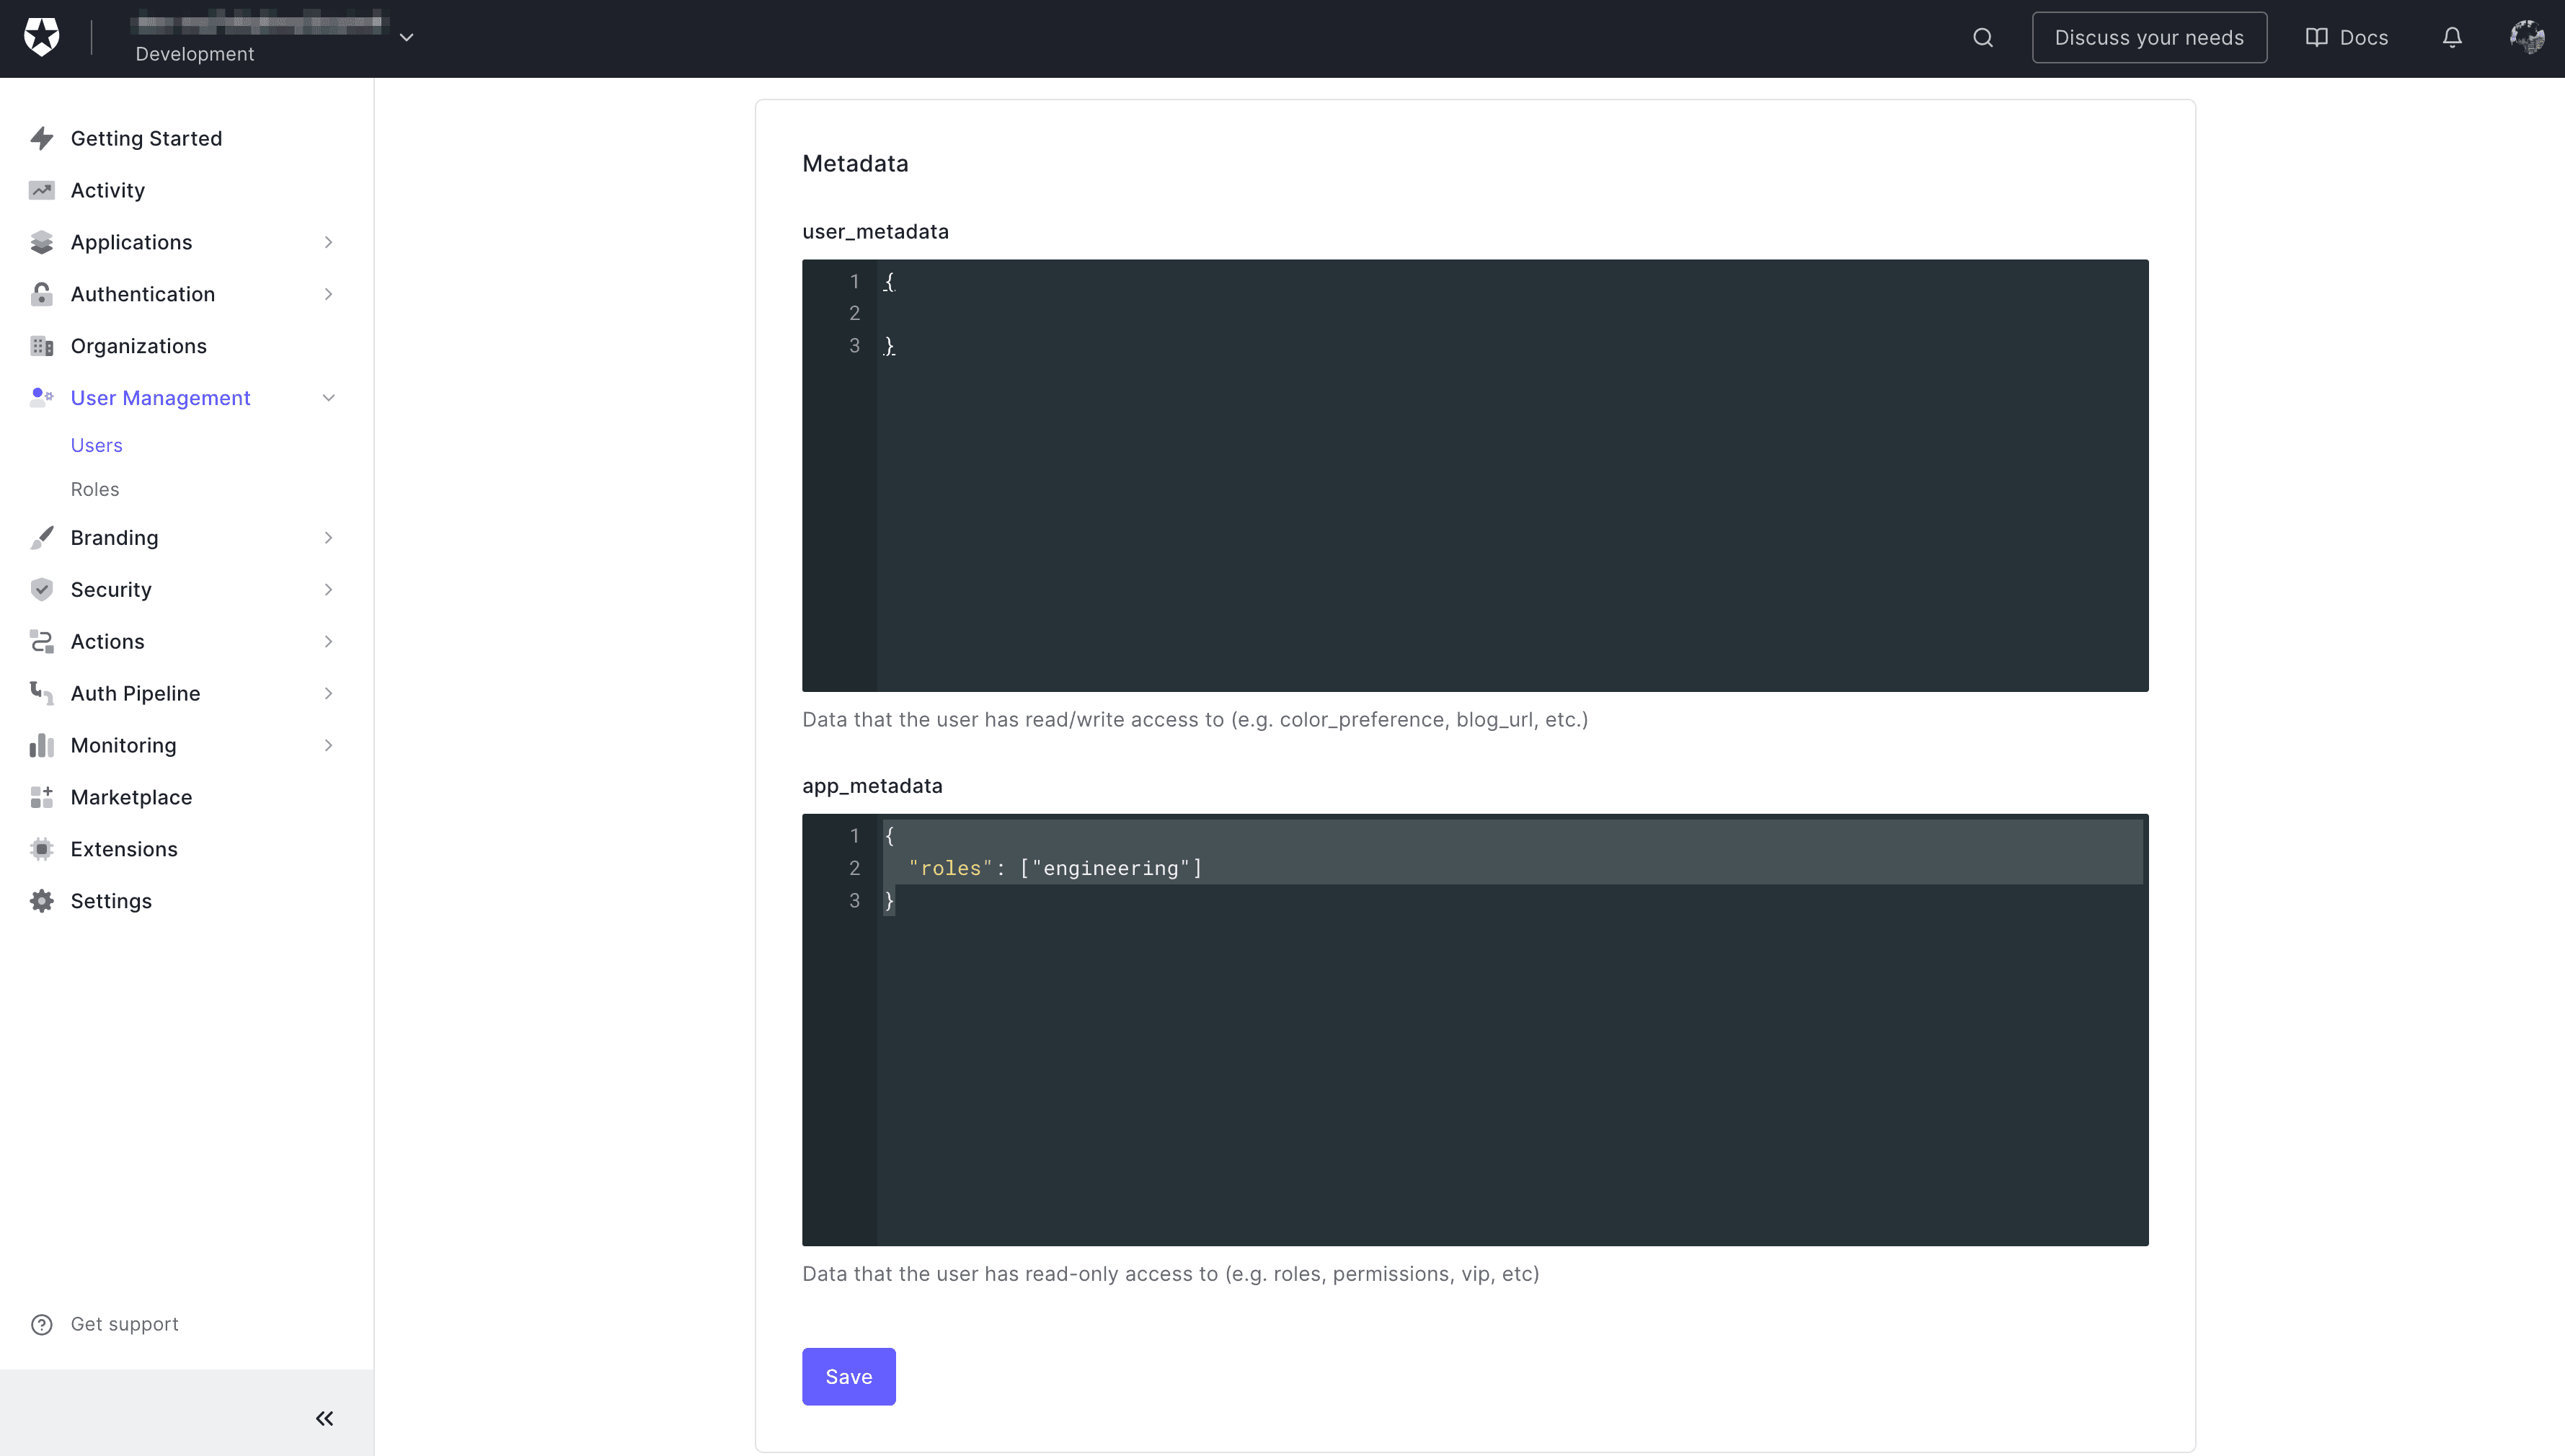Click Save button for metadata changes
Image resolution: width=2565 pixels, height=1456 pixels.
pyautogui.click(x=849, y=1375)
